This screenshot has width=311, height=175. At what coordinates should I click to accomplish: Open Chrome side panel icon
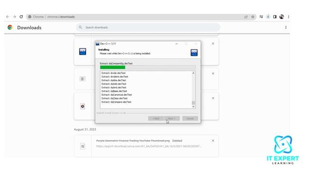coord(275,17)
